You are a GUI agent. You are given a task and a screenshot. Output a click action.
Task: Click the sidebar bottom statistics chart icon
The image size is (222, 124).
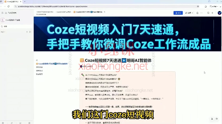pos(21,123)
